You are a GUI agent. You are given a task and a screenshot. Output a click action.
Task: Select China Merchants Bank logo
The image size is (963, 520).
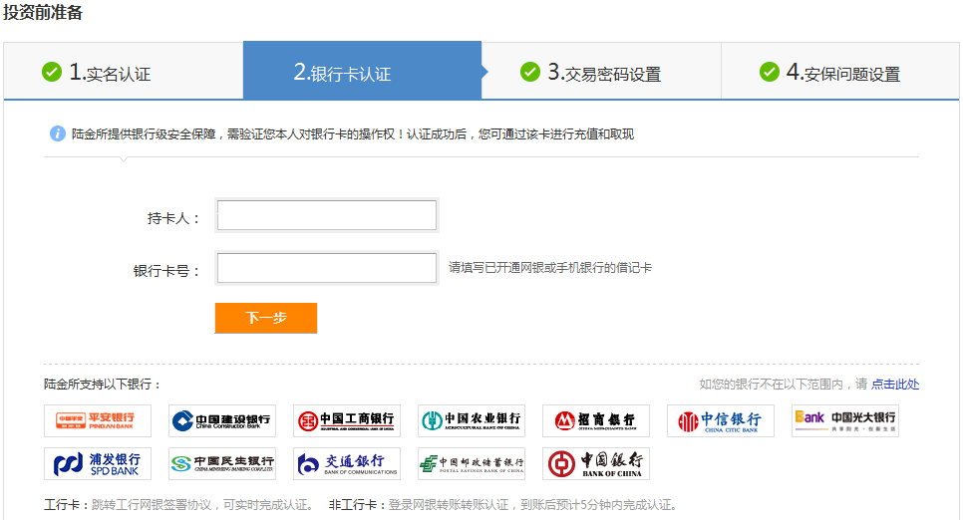coord(596,420)
